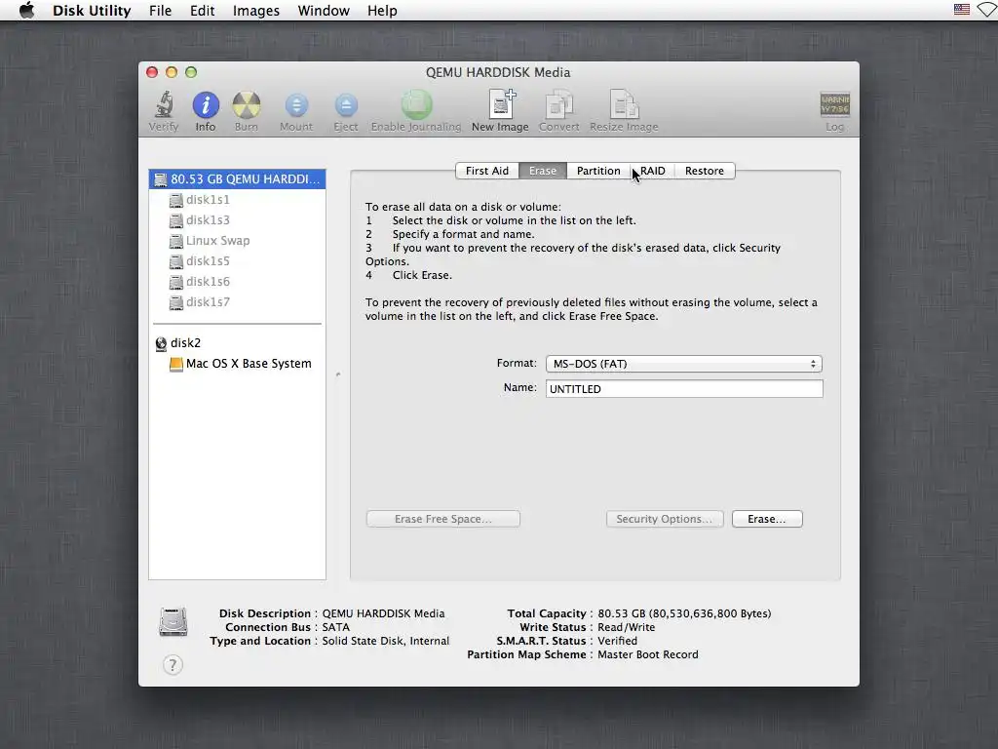Open the Format dropdown showing MS-DOS (FAT)
The width and height of the screenshot is (998, 749).
pos(684,364)
